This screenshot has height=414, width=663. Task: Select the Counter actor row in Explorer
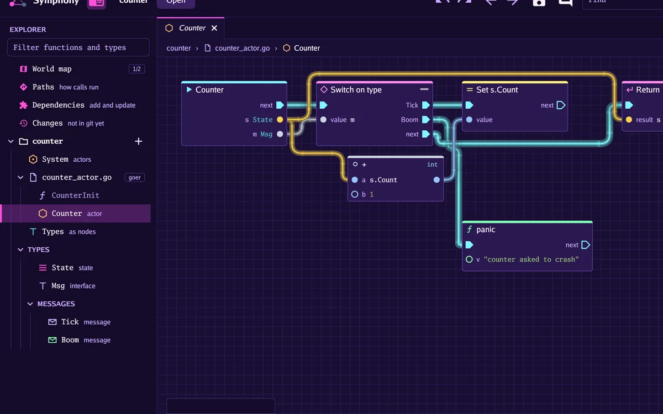point(76,214)
